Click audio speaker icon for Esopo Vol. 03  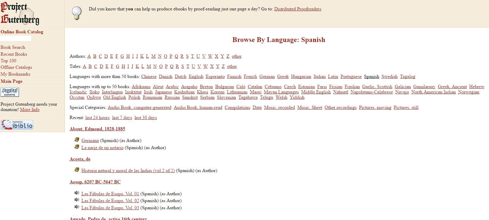tap(77, 207)
